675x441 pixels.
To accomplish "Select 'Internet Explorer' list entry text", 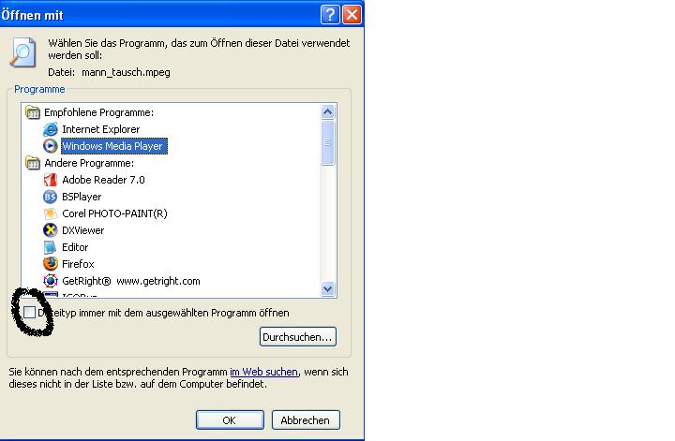I will 101,129.
